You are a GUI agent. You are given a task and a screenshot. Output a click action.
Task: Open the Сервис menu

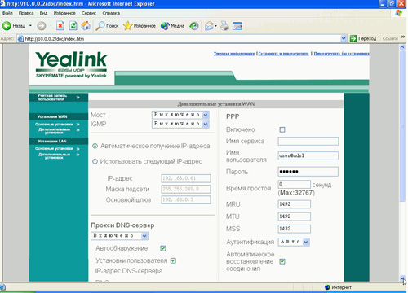pyautogui.click(x=89, y=13)
